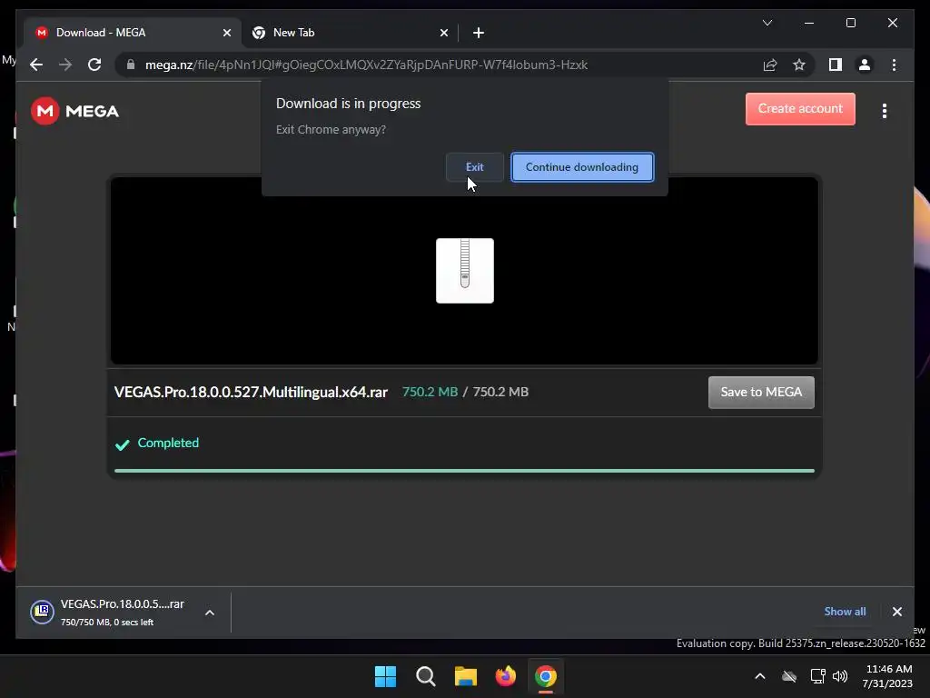Open Chrome's three-dot menu
The image size is (930, 698).
894,65
